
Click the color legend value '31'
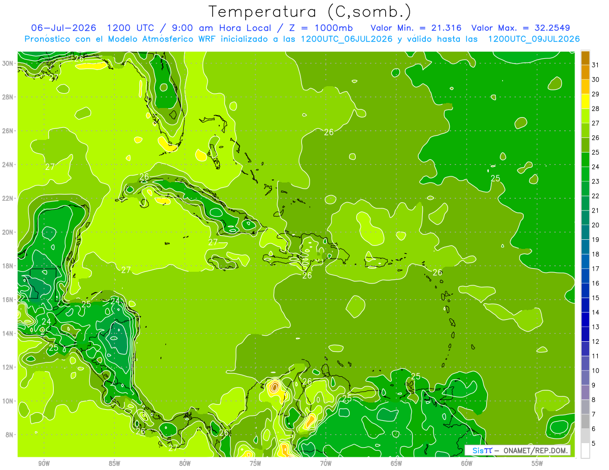click(x=596, y=65)
